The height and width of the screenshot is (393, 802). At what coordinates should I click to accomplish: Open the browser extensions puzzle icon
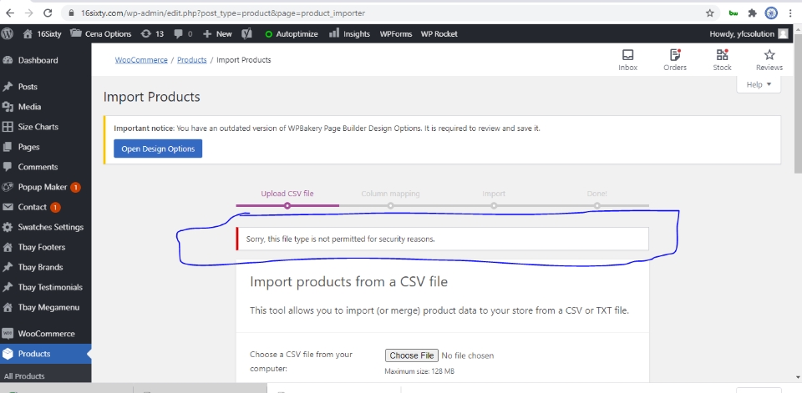click(x=752, y=13)
